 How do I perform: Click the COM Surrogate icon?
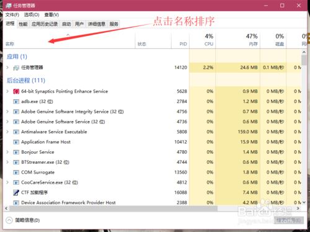16,172
